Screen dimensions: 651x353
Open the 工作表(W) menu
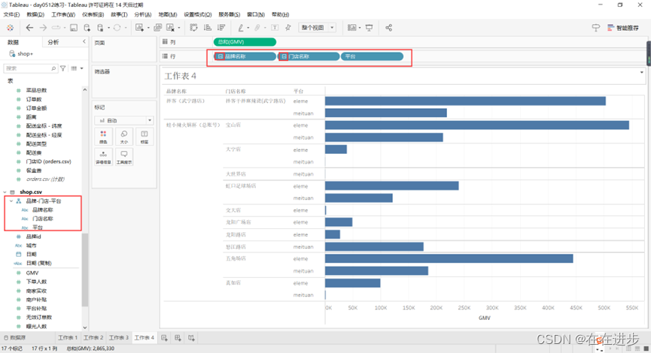(63, 14)
